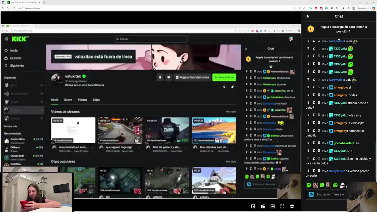377x212 pixels.
Task: Click browser back arrow
Action: (3, 8)
